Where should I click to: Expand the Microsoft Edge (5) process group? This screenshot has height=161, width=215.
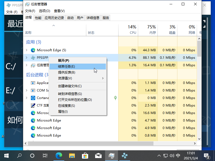click(x=26, y=50)
